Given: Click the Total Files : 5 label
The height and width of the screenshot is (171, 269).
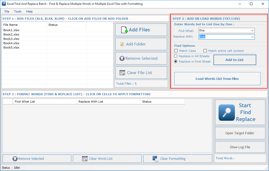Looking at the screenshot, I should pyautogui.click(x=126, y=83).
